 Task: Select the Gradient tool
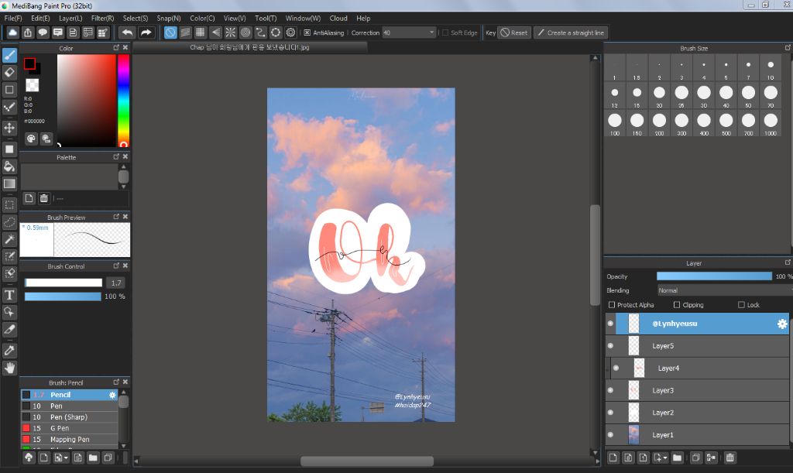(9, 183)
